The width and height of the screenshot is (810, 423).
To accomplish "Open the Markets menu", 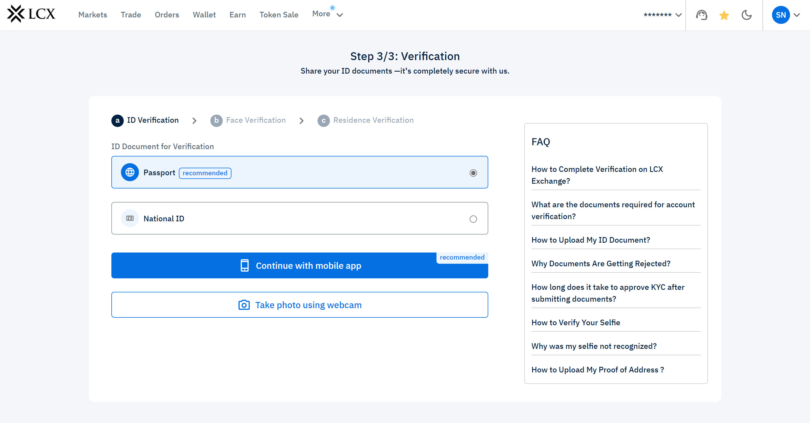I will 93,15.
